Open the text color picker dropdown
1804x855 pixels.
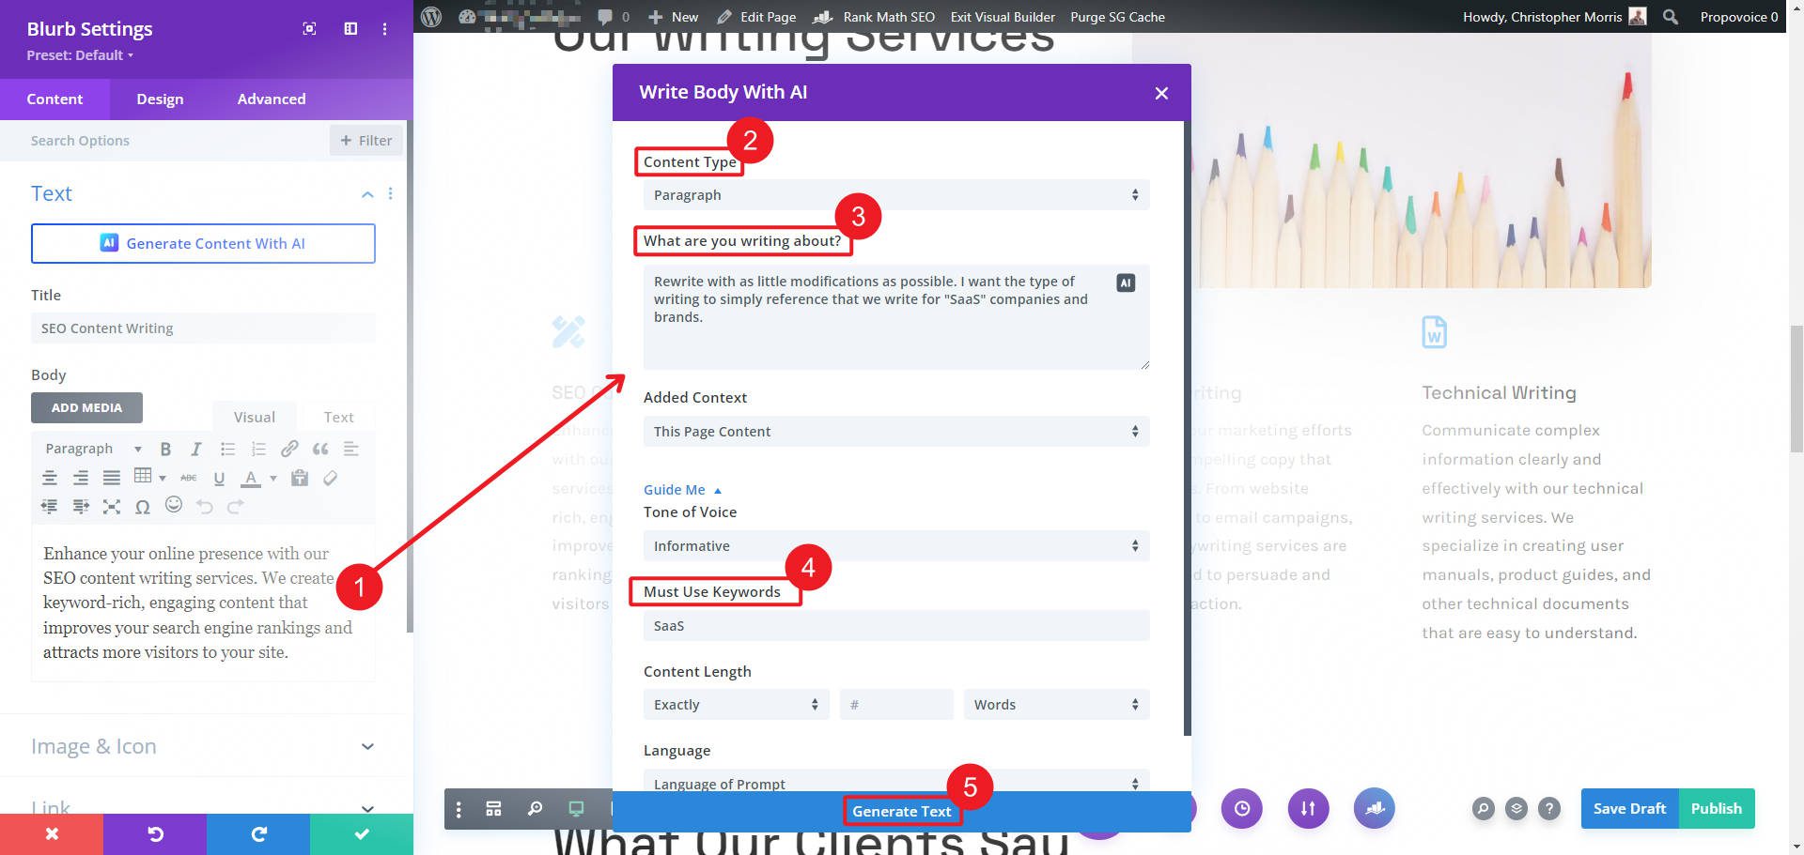272,478
